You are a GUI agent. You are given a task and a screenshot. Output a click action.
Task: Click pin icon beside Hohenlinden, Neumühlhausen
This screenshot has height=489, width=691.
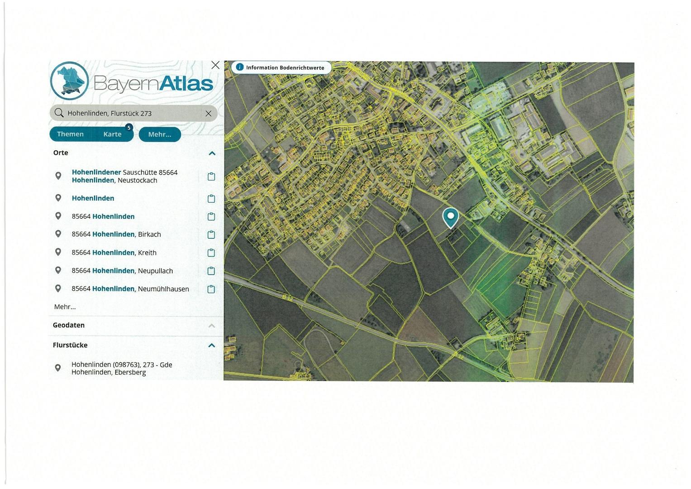click(58, 288)
